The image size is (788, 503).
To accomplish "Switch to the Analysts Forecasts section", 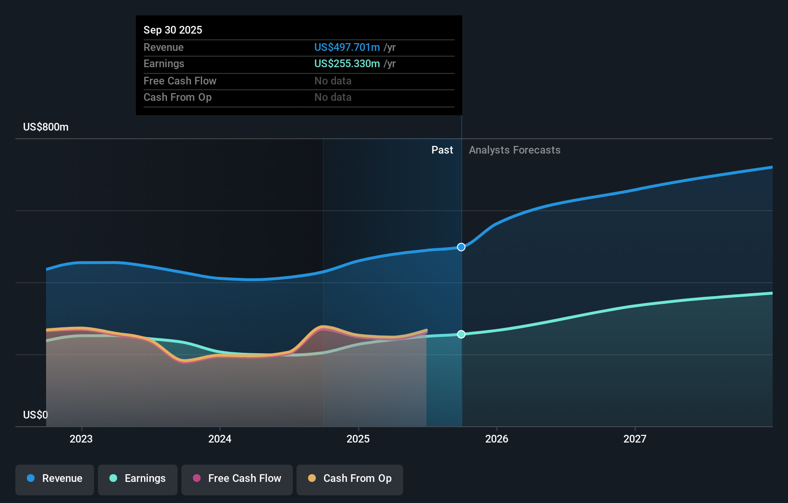I will click(x=514, y=150).
